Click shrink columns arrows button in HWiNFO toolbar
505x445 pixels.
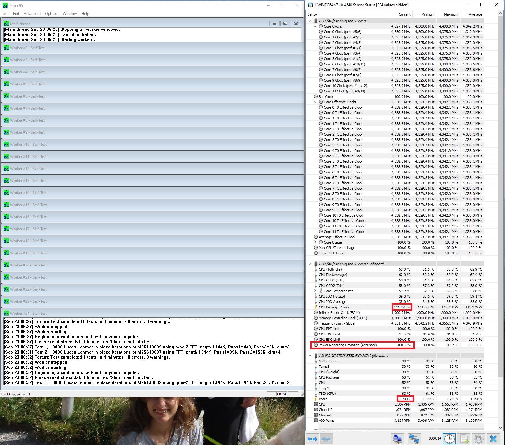pyautogui.click(x=326, y=439)
